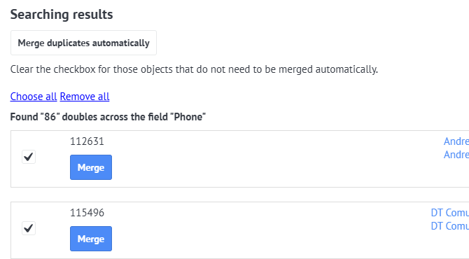Click the word "Phone" in the summary
469x259 pixels.
coord(188,117)
